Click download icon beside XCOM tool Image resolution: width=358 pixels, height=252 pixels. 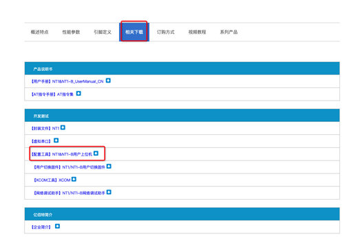point(74,179)
